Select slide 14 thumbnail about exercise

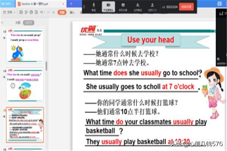click(25, 85)
